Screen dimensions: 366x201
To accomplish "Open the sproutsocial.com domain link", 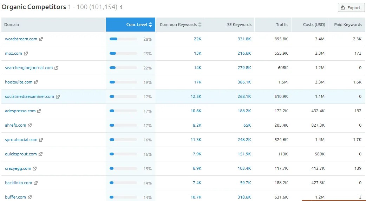I will (x=21, y=140).
